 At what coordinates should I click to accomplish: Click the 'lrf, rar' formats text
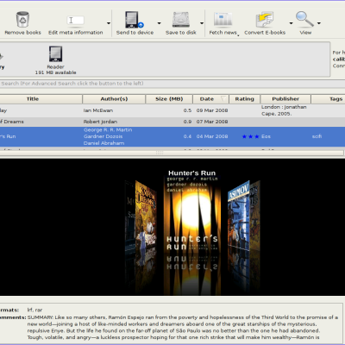[34, 310]
